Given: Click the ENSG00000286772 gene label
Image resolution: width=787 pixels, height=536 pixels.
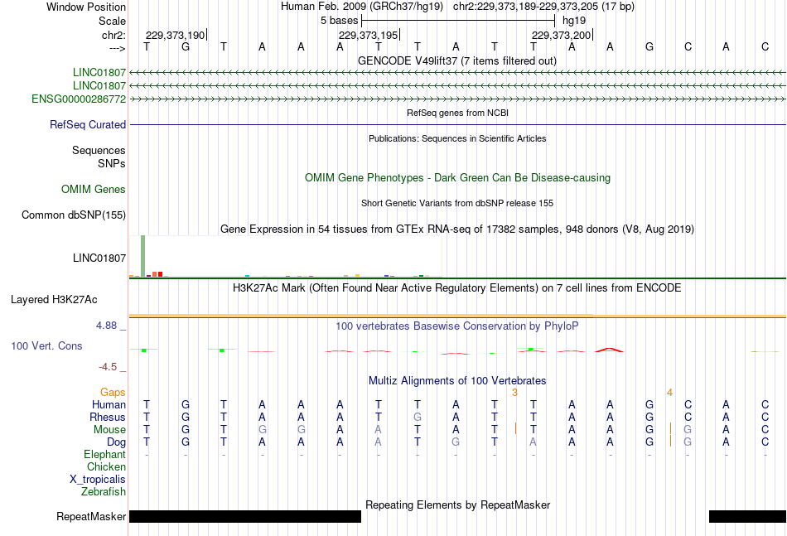Looking at the screenshot, I should [x=79, y=99].
